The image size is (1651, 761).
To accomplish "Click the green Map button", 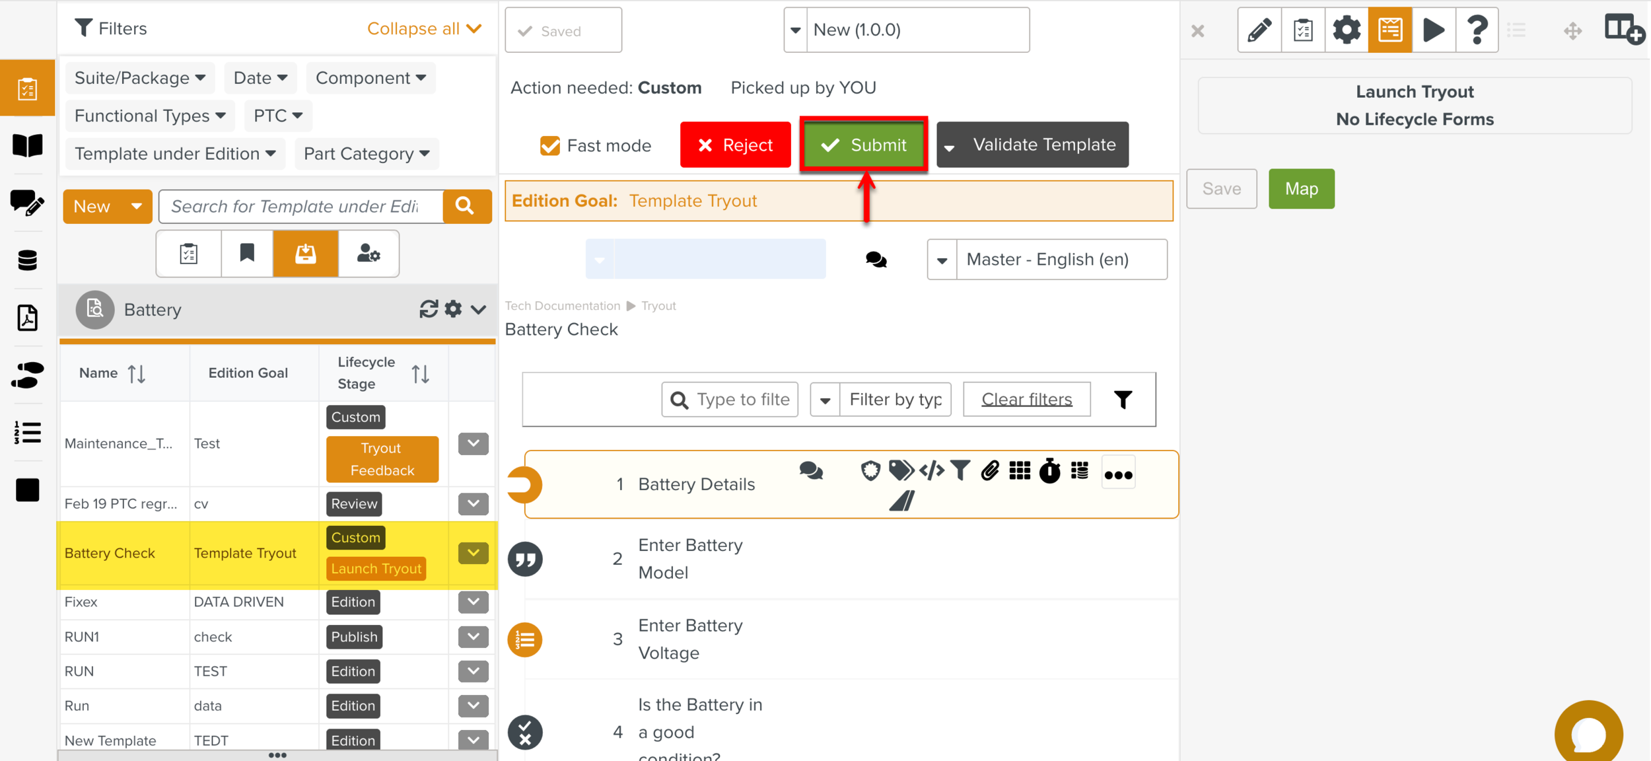I will [x=1301, y=189].
